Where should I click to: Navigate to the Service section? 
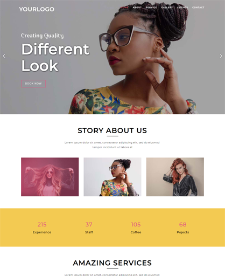(x=151, y=8)
